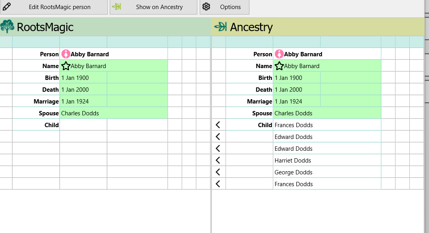The image size is (429, 233).
Task: Click the left arrow beside Harriet Dodds
Action: point(218,160)
